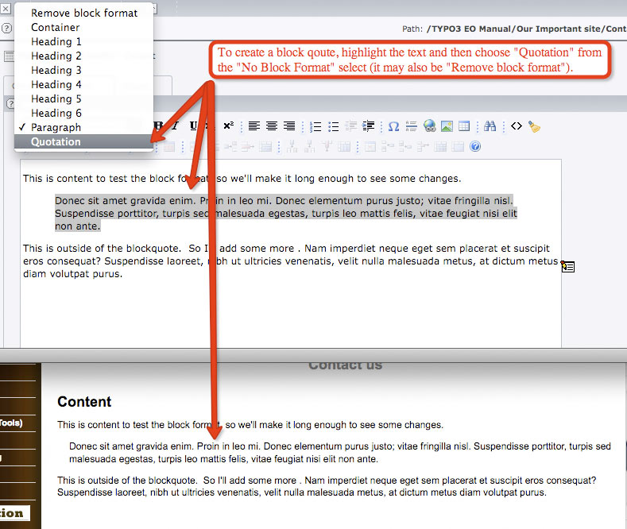Align text left using the toolbar icon

coord(254,126)
